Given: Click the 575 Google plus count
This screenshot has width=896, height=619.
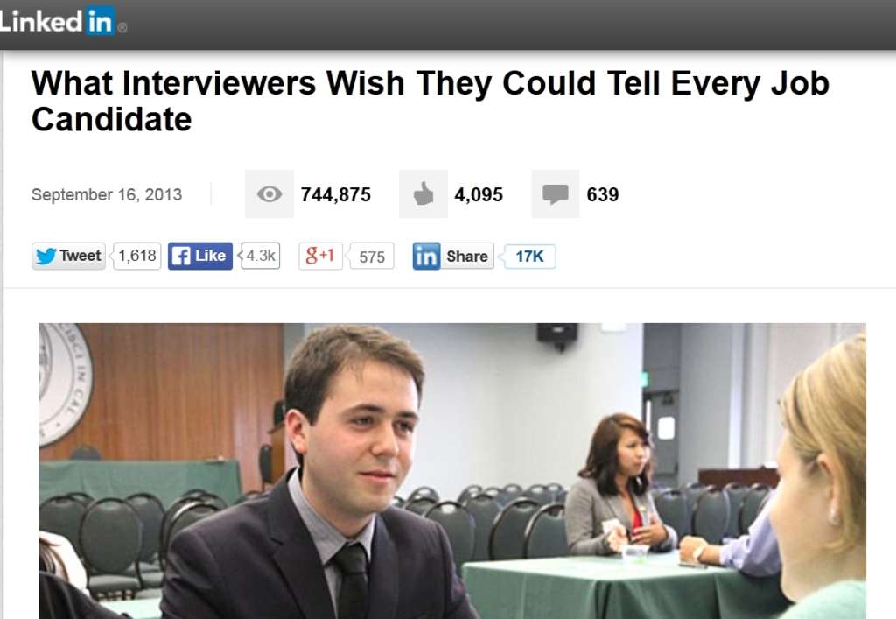Looking at the screenshot, I should tap(371, 257).
